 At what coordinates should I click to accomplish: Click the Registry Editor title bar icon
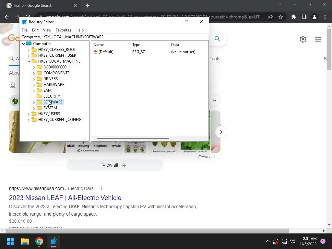(x=24, y=22)
